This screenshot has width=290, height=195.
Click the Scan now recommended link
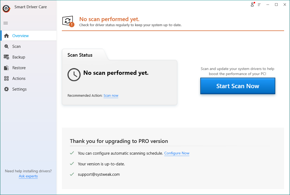tap(111, 96)
